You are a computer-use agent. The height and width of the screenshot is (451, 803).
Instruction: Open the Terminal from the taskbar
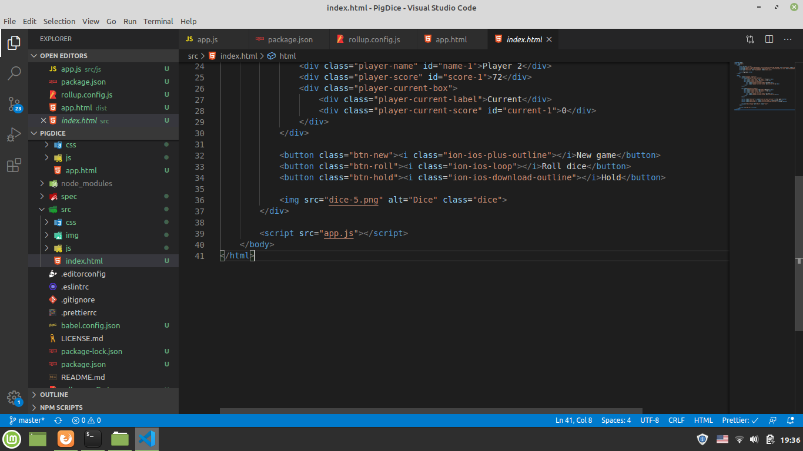tap(93, 439)
